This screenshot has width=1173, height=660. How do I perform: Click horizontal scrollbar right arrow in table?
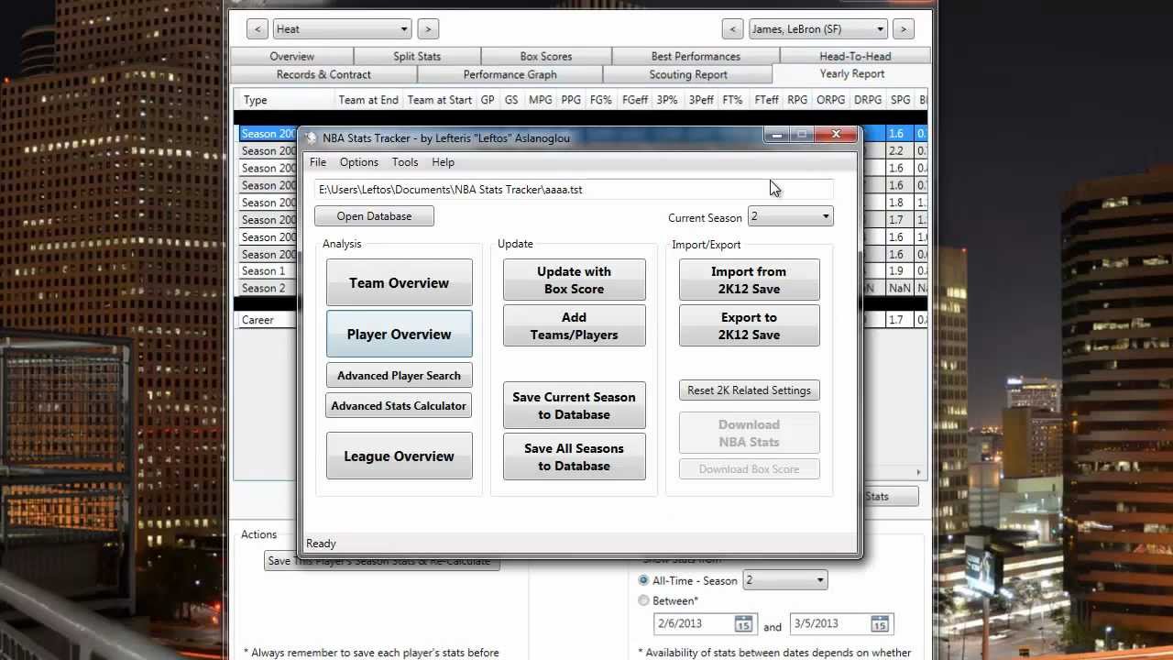[x=919, y=472]
